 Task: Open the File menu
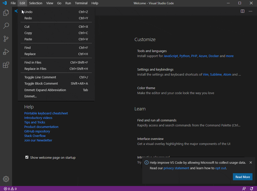[x=13, y=3]
